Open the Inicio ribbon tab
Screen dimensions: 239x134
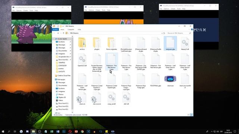(x=62, y=29)
